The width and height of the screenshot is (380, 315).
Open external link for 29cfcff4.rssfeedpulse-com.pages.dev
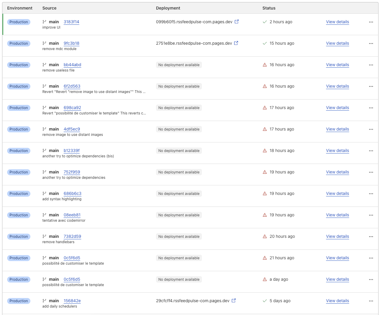pos(234,301)
